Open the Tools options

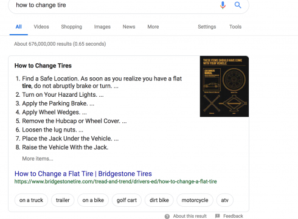(x=235, y=27)
